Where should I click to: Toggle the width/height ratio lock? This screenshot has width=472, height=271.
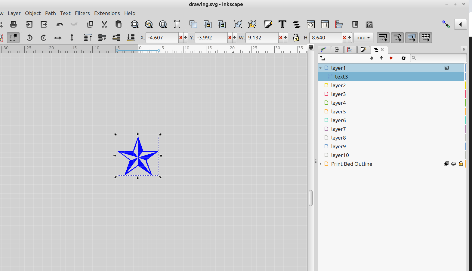pos(296,38)
